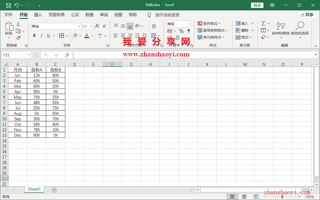Expand the Name Box dropdown arrow

coord(29,55)
